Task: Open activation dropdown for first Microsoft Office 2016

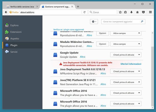Action: 126,93
